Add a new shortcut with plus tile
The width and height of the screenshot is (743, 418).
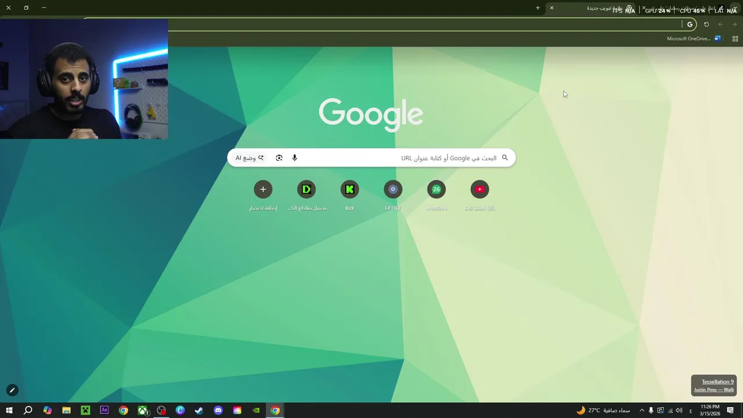263,189
